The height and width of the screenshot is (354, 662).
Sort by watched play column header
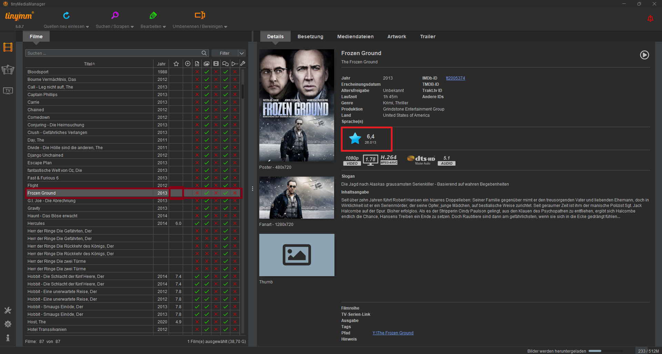pos(235,64)
